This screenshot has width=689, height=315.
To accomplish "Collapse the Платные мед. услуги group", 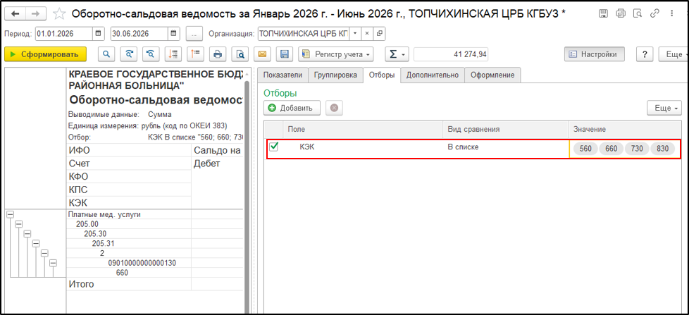I will pos(10,214).
